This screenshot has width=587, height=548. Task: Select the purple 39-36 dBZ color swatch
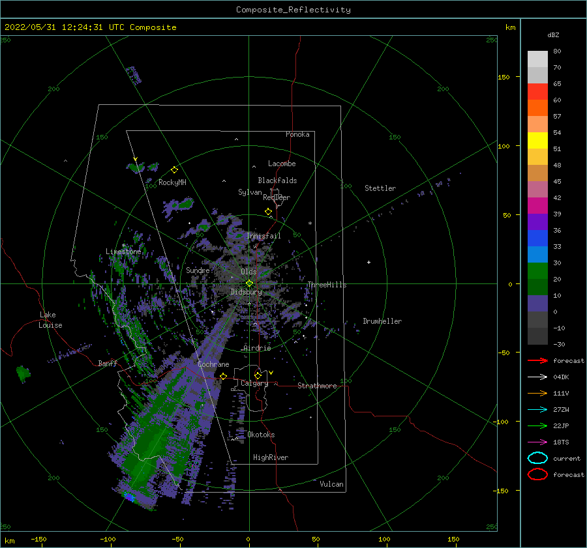537,222
